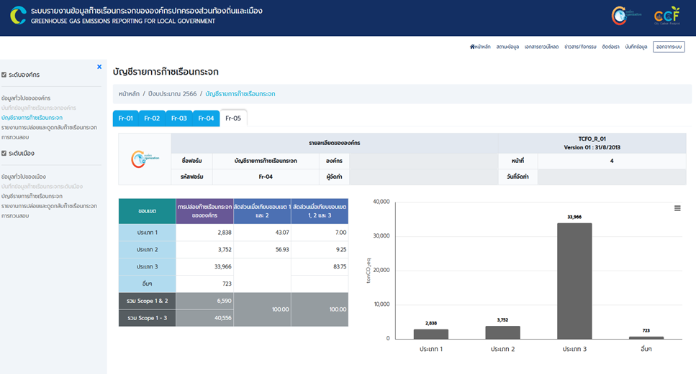Viewport: 696px width, 374px height.
Task: Click the ขอบเขต table column header
Action: tap(148, 211)
